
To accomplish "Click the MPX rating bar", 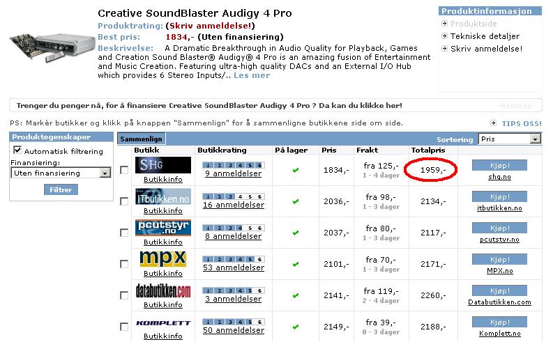I will (234, 259).
